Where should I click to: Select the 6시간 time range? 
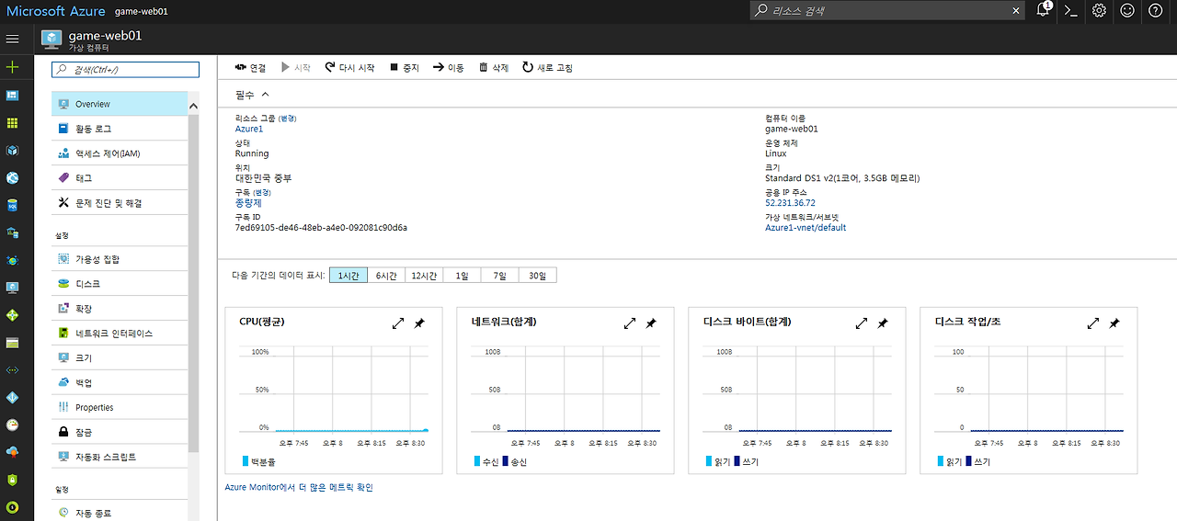[x=386, y=276]
